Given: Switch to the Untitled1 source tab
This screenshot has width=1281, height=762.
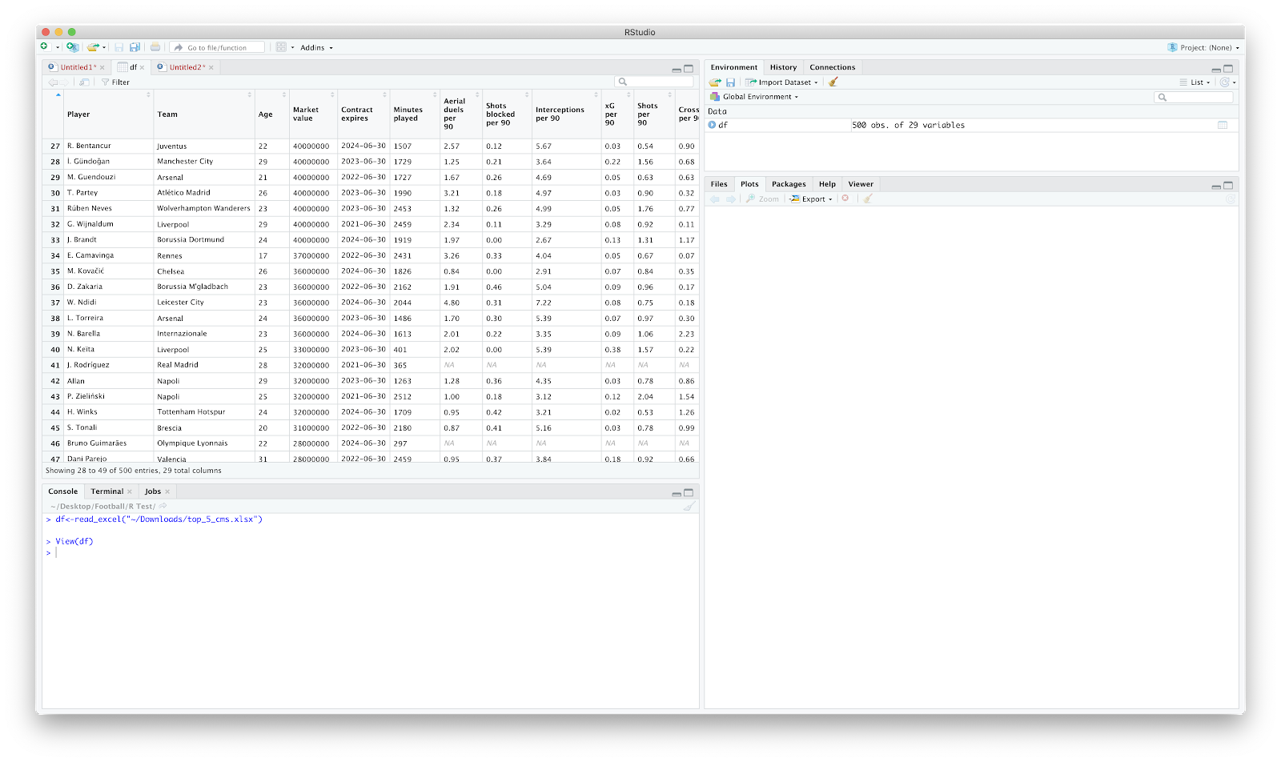Looking at the screenshot, I should [x=78, y=67].
